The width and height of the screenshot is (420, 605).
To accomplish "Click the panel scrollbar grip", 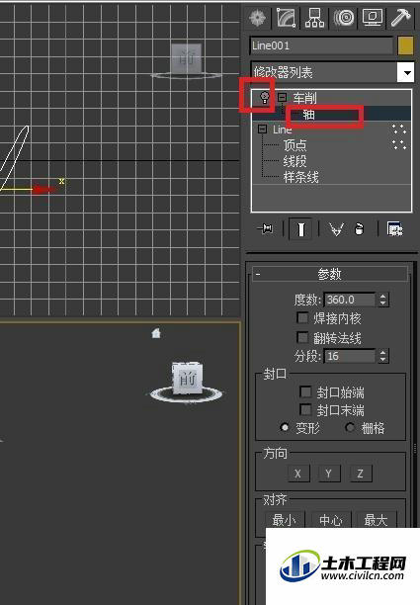I will [x=415, y=449].
